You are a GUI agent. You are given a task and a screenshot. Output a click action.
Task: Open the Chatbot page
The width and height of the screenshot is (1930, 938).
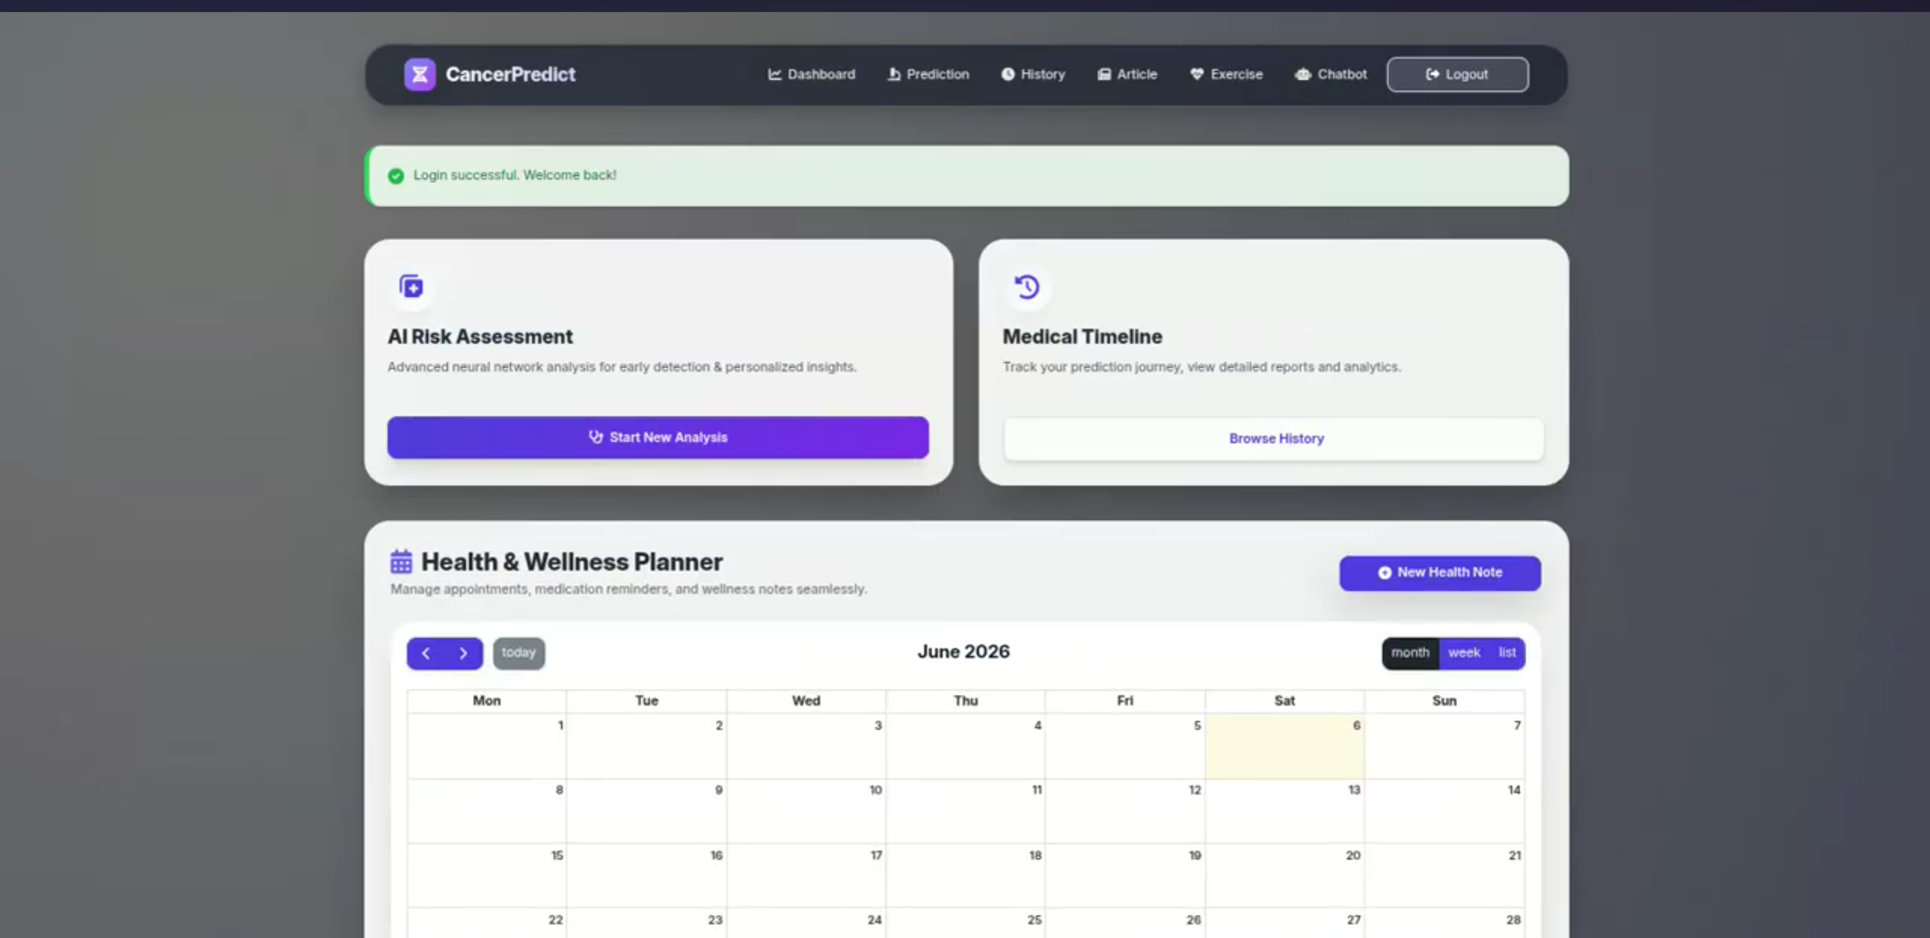tap(1331, 74)
